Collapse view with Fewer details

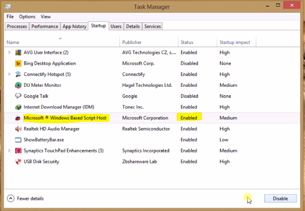25,199
